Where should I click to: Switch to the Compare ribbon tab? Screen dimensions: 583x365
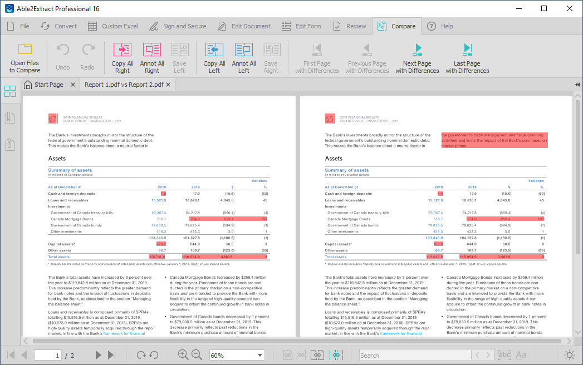coord(397,26)
